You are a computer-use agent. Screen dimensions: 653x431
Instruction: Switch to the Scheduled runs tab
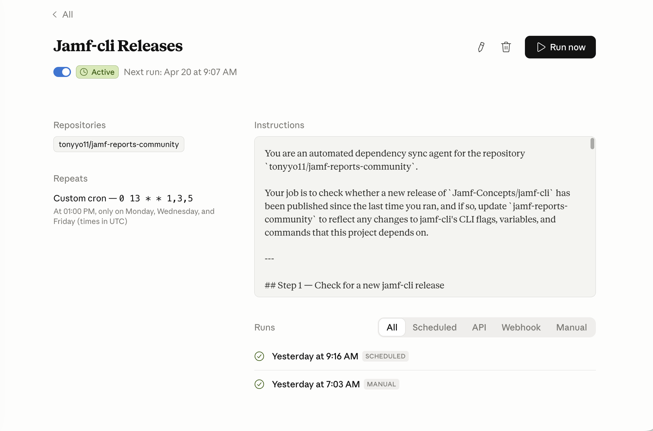coord(434,327)
